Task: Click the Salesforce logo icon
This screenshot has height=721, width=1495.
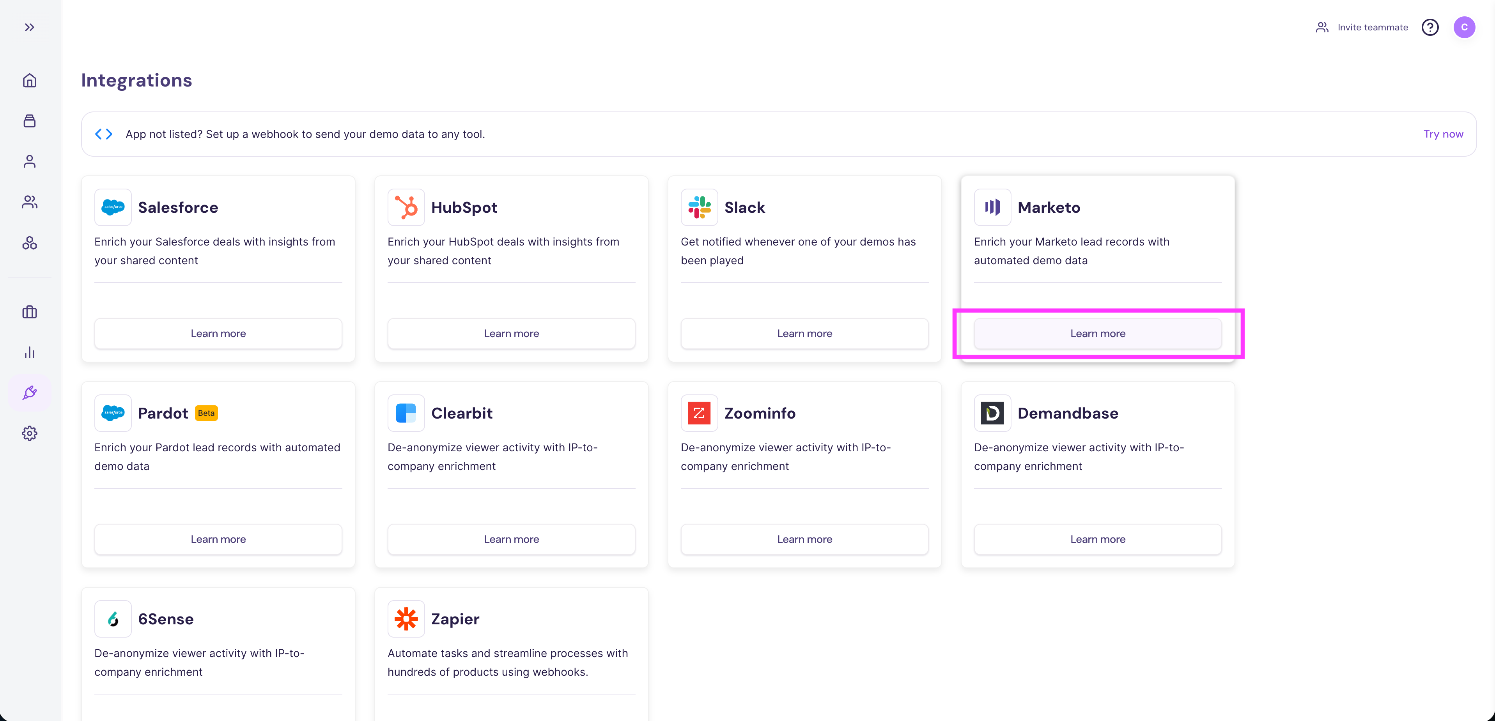Action: [x=113, y=207]
